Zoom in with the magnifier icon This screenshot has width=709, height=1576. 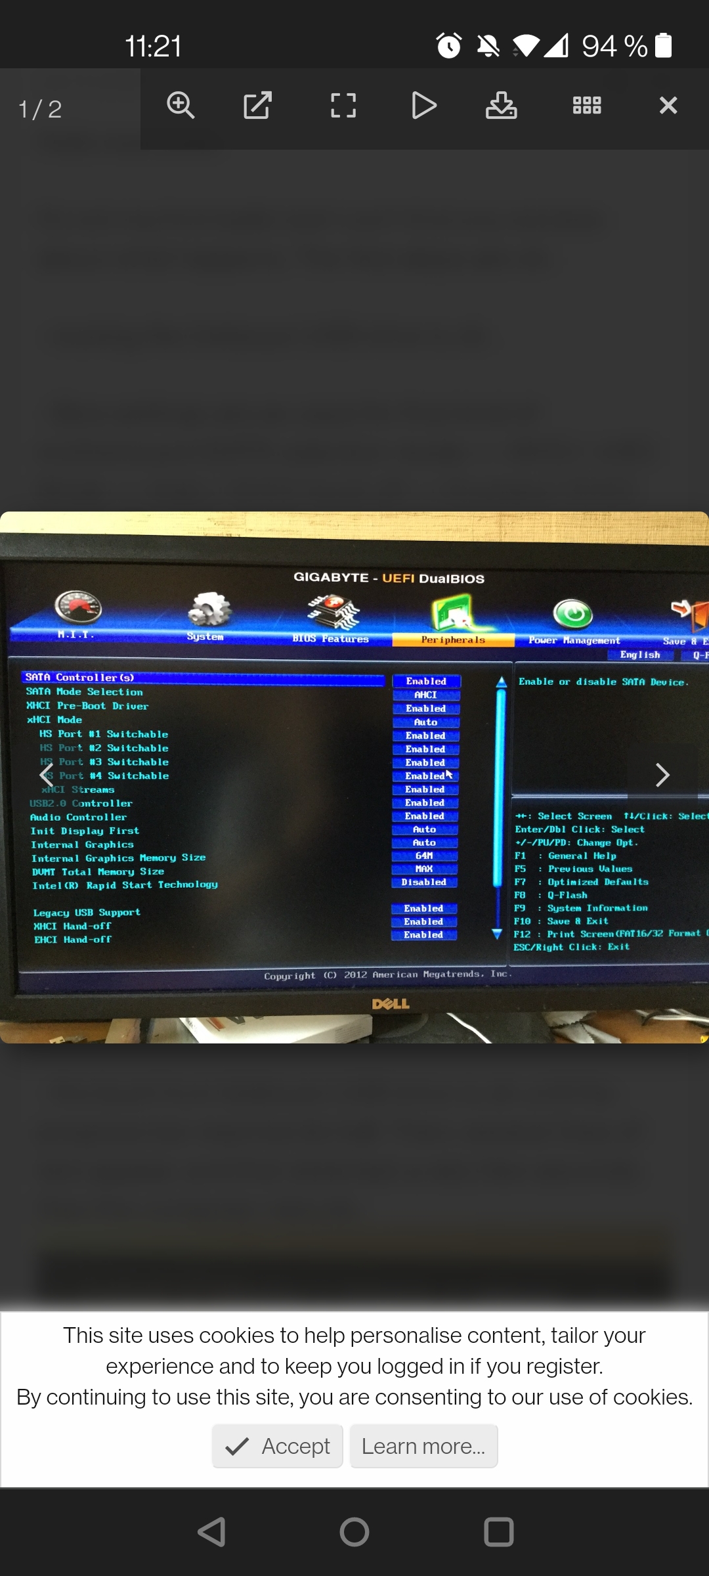click(181, 106)
